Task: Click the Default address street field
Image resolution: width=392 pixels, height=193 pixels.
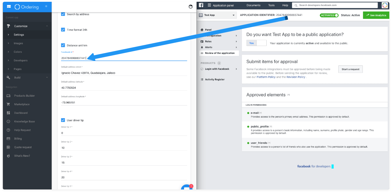Action: pyautogui.click(x=124, y=73)
